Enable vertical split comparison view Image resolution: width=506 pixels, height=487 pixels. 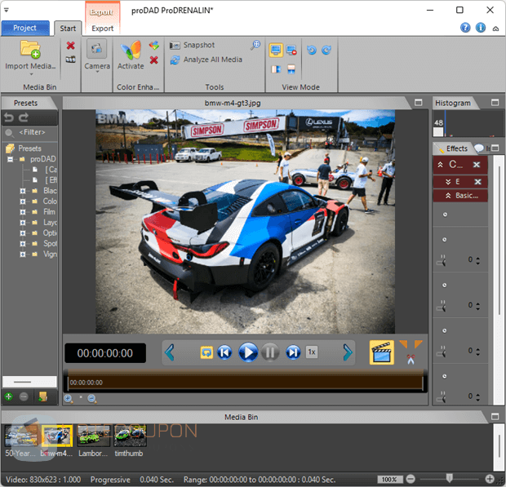click(276, 69)
